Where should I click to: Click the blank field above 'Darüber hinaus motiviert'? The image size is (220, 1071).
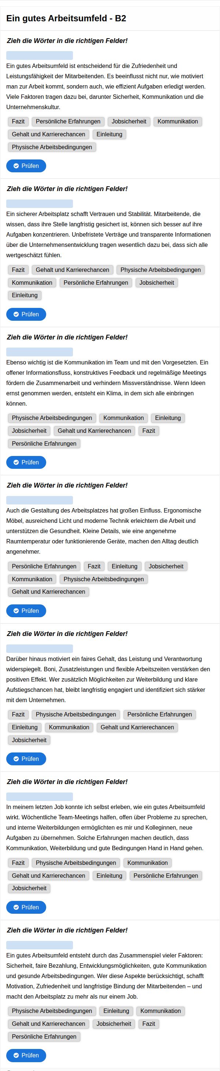(40, 648)
